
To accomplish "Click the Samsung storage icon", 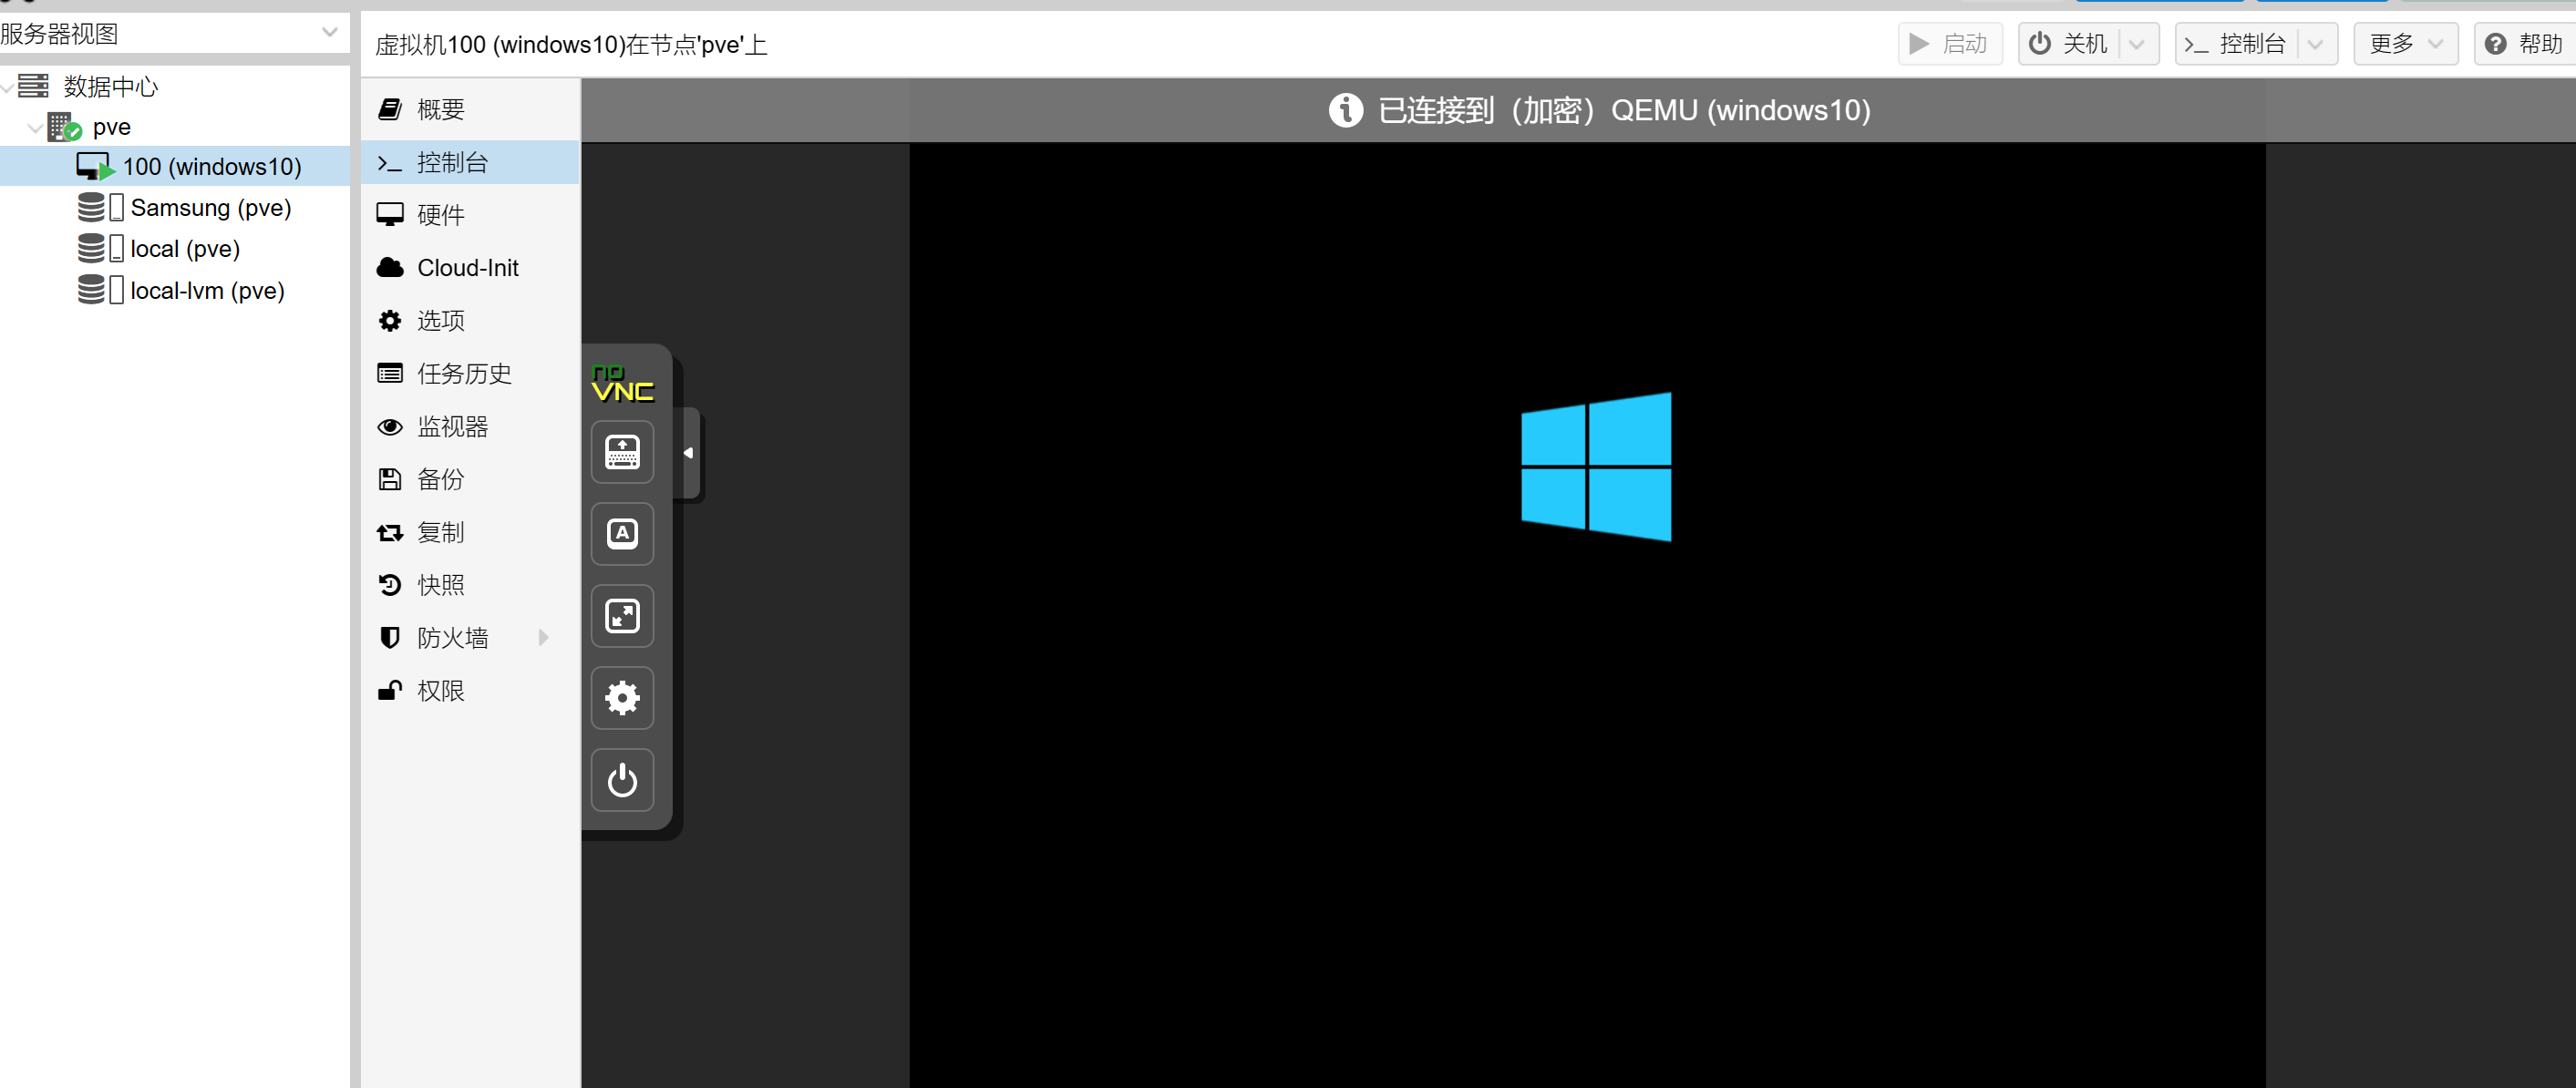I will [x=100, y=208].
